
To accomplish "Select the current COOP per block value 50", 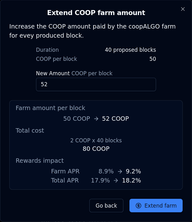I will pyautogui.click(x=153, y=59).
